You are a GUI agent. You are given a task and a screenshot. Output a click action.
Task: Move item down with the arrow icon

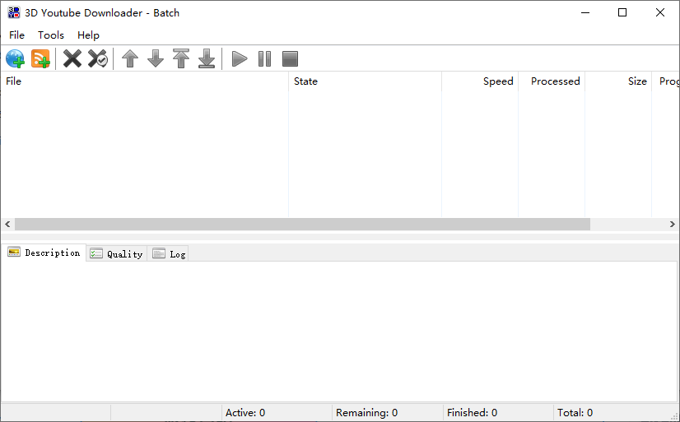[156, 58]
